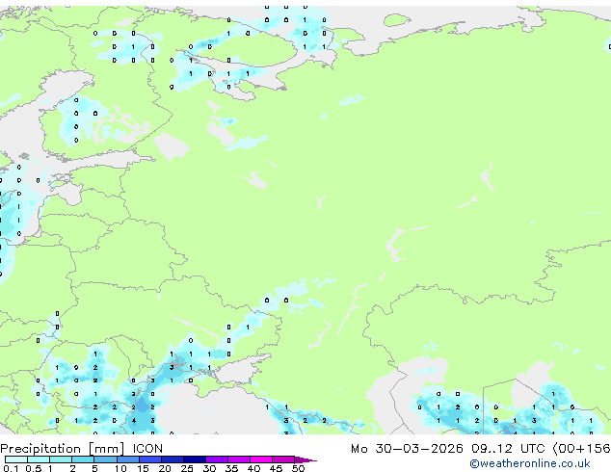Click the '25' legend scale label
Screen dimensions: 611x472
[x=187, y=468]
